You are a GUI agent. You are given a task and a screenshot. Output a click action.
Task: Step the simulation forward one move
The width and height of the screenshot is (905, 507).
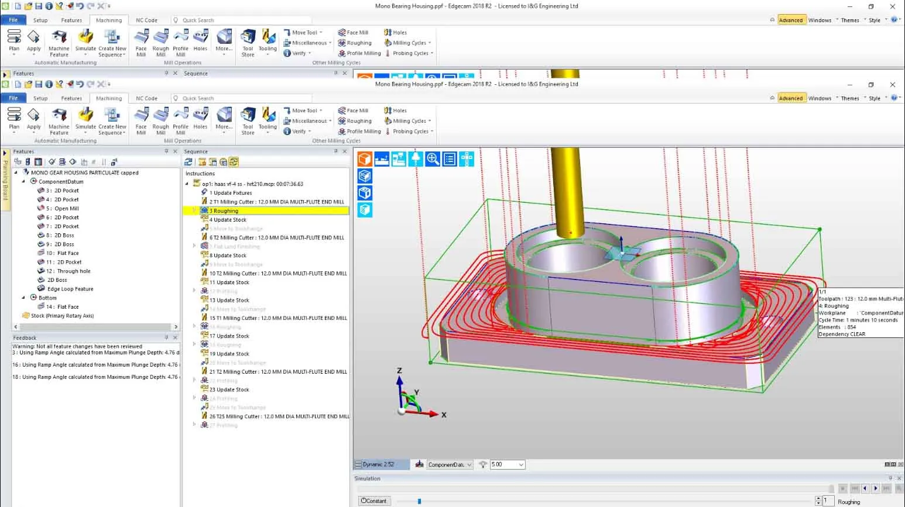click(876, 488)
